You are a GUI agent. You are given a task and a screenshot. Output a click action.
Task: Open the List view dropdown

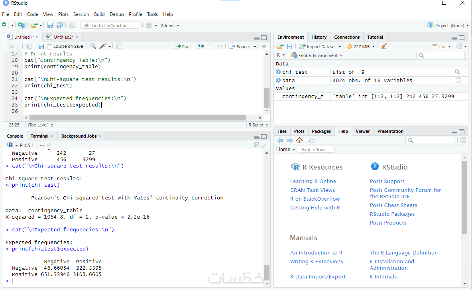(x=442, y=46)
